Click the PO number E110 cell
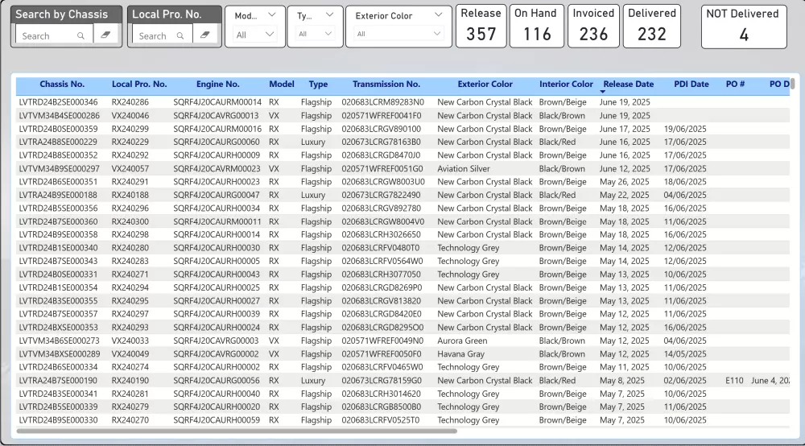The width and height of the screenshot is (805, 446). click(734, 380)
